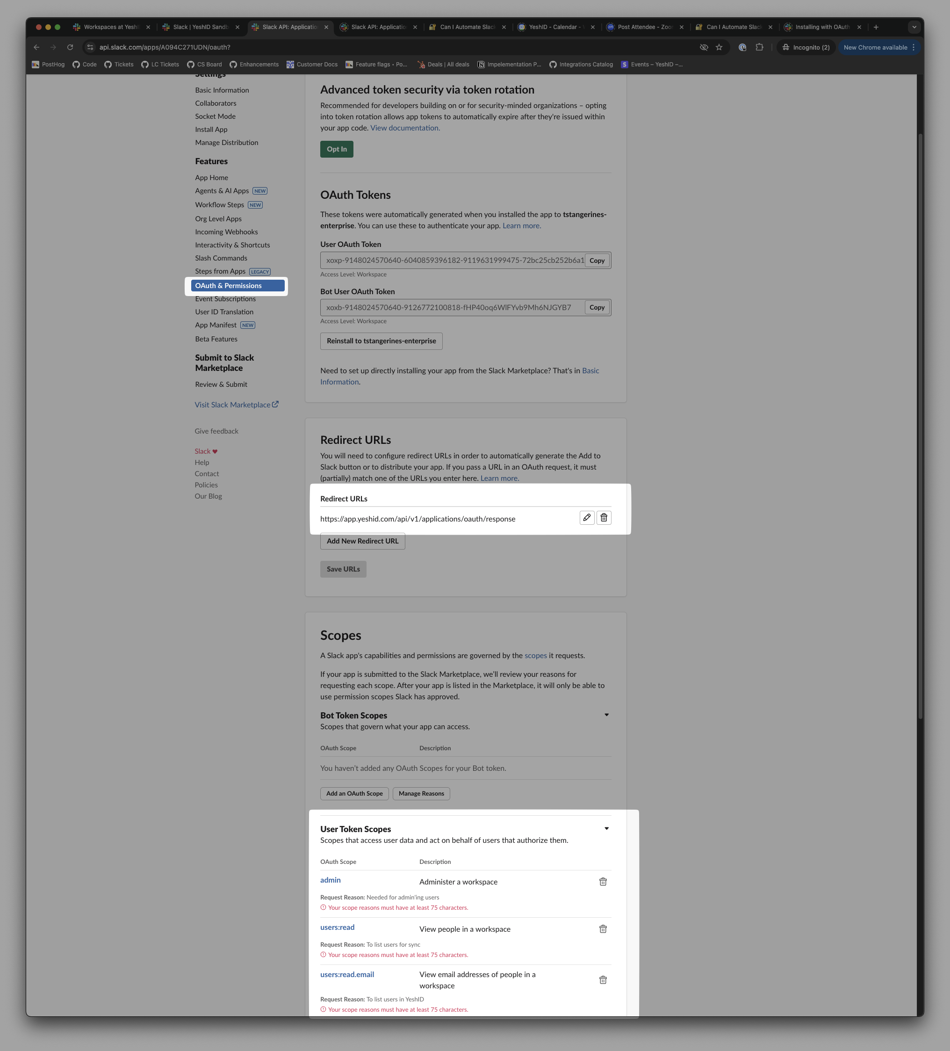Delete the yeshid redirect URL via trash icon

pos(604,518)
